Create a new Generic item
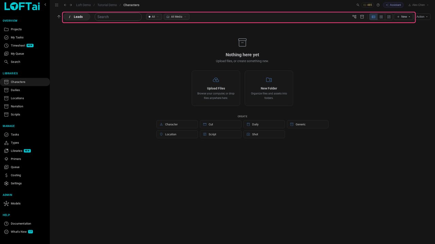 pos(308,124)
